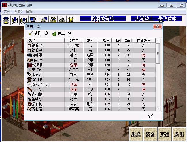The height and width of the screenshot is (142, 187).
Task: Click the item list scrollbar down arrow
Action: (x=158, y=108)
